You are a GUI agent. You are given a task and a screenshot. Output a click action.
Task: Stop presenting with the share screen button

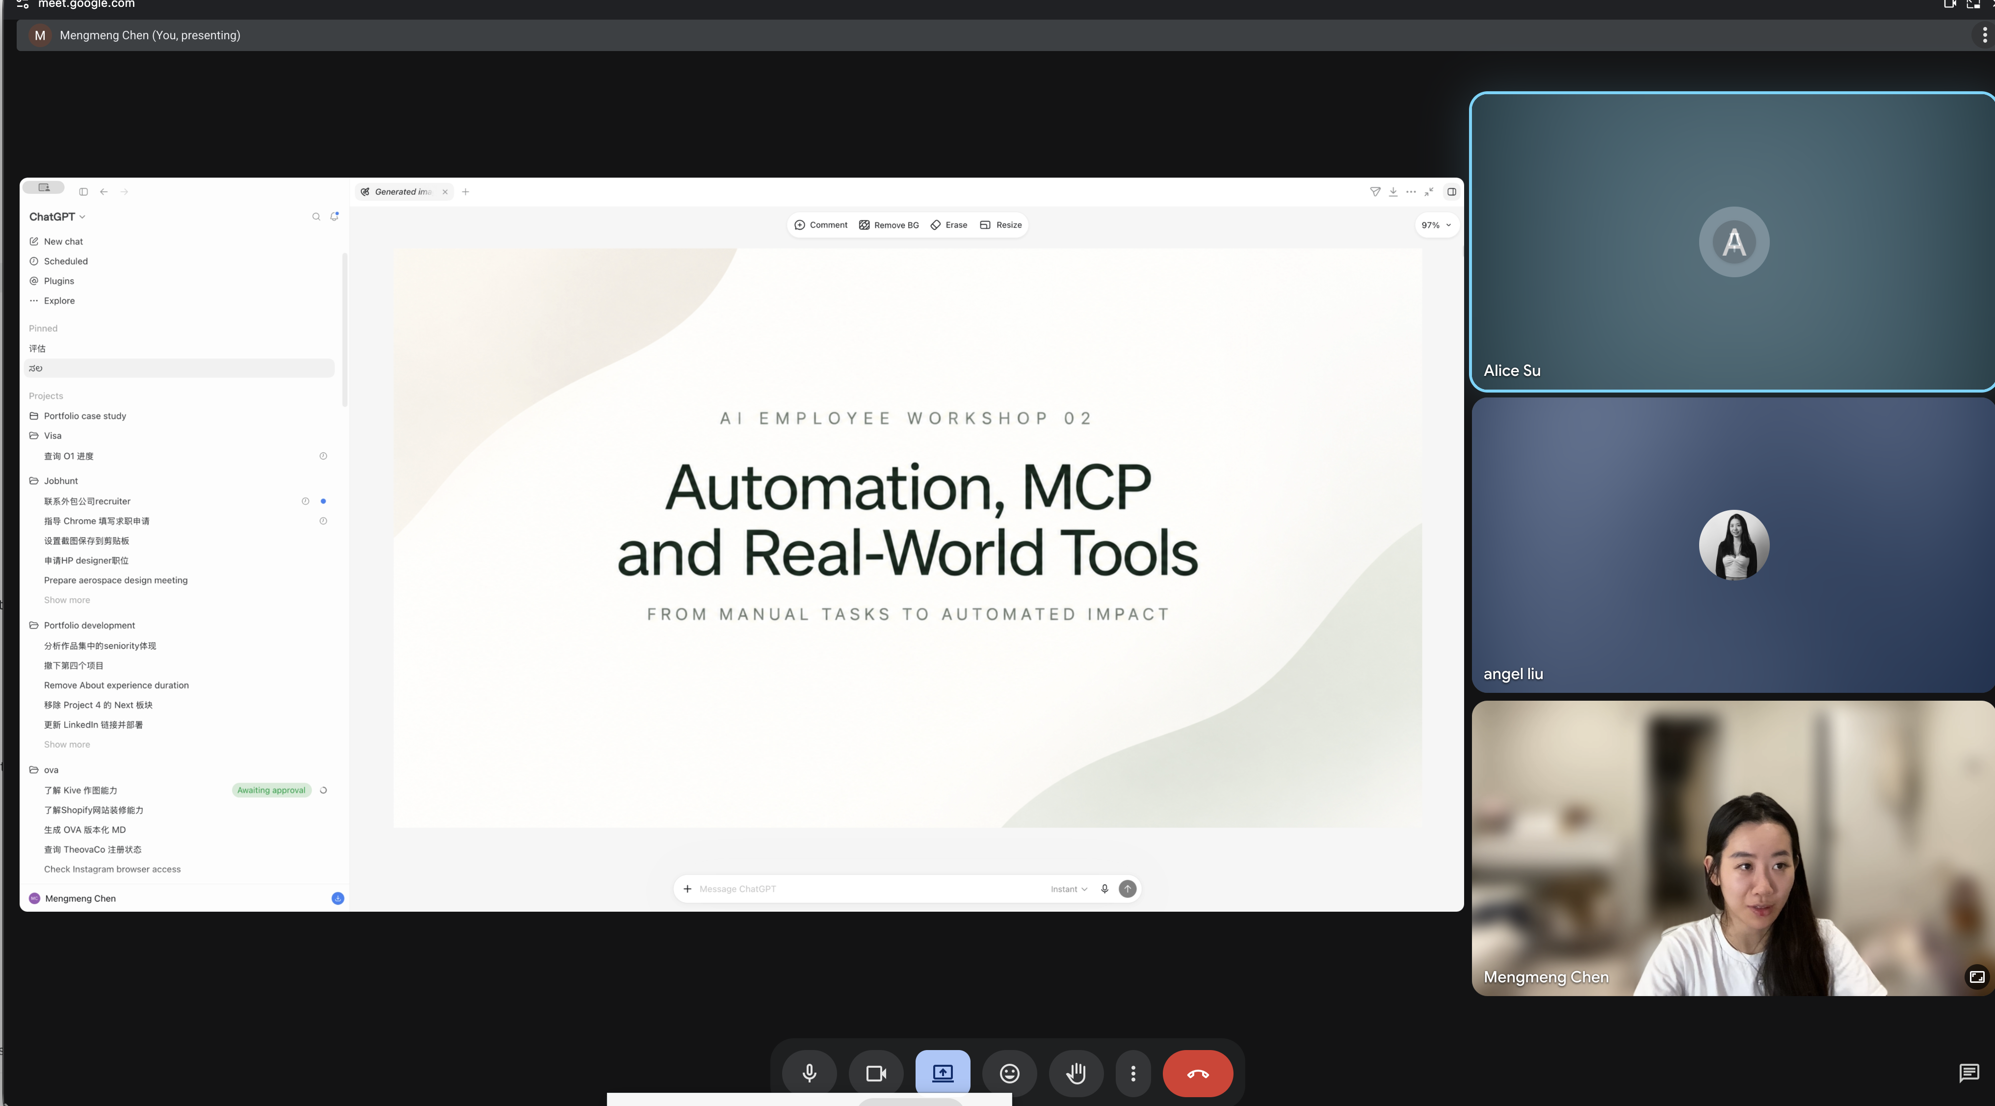click(x=943, y=1073)
